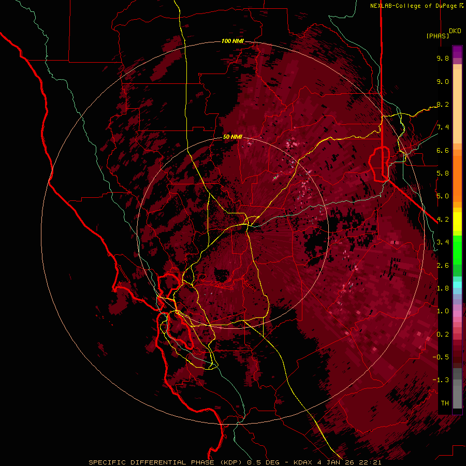Click the 3.4 legend value
The width and height of the screenshot is (466, 466).
(443, 242)
